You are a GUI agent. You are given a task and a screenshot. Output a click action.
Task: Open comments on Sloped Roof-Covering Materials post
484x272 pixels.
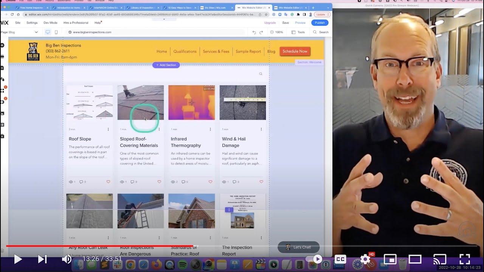point(134,182)
